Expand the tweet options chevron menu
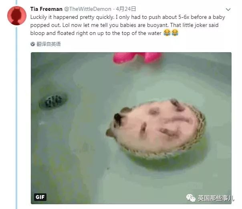Image resolution: width=242 pixels, height=209 pixels. click(228, 9)
